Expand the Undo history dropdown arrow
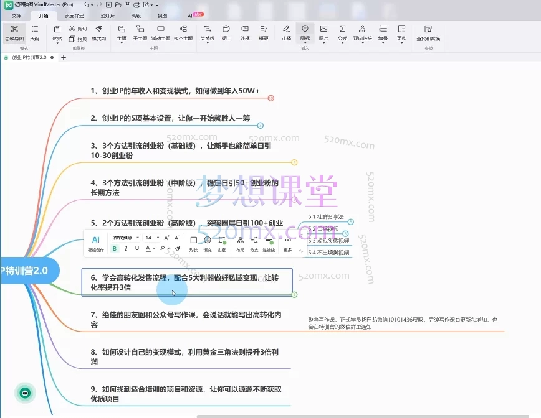This screenshot has width=541, height=418. (x=92, y=5)
